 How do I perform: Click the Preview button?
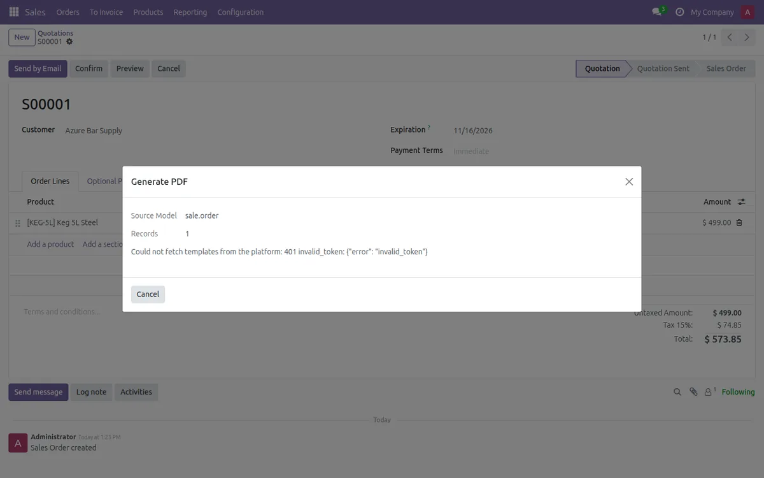[130, 68]
